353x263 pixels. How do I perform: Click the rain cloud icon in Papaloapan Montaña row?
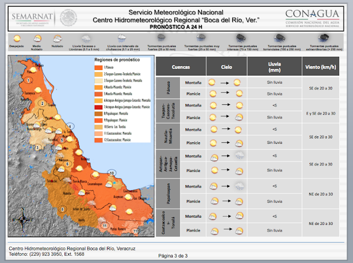click(239, 186)
